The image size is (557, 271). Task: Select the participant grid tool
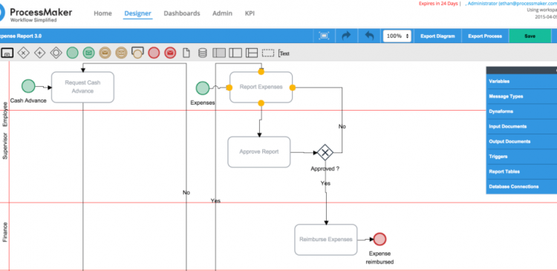252,53
